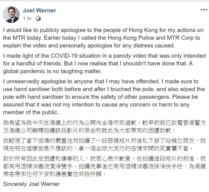Viewport: 209px width, 192px height.
Task: Click the 'Sincerely Joel Werner' sign-off line
Action: click(31, 184)
